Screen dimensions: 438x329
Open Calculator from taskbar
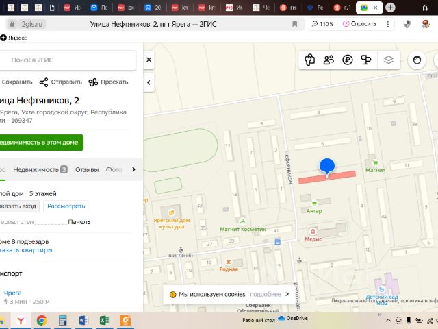pyautogui.click(x=62, y=321)
